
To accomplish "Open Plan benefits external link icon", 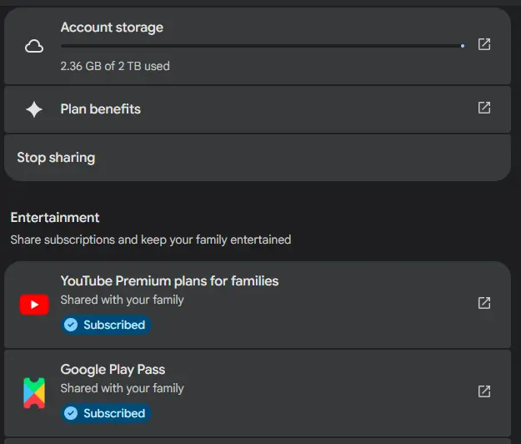I will (x=484, y=108).
